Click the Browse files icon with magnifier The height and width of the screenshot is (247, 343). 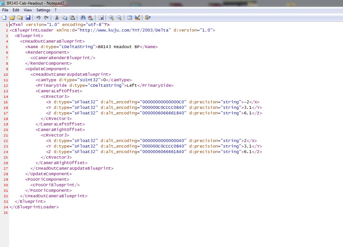coord(20,18)
